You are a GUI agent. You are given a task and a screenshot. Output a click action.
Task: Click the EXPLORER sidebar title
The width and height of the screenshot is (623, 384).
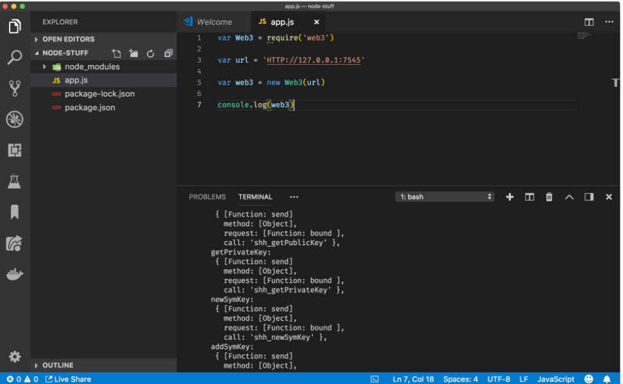[x=60, y=22]
